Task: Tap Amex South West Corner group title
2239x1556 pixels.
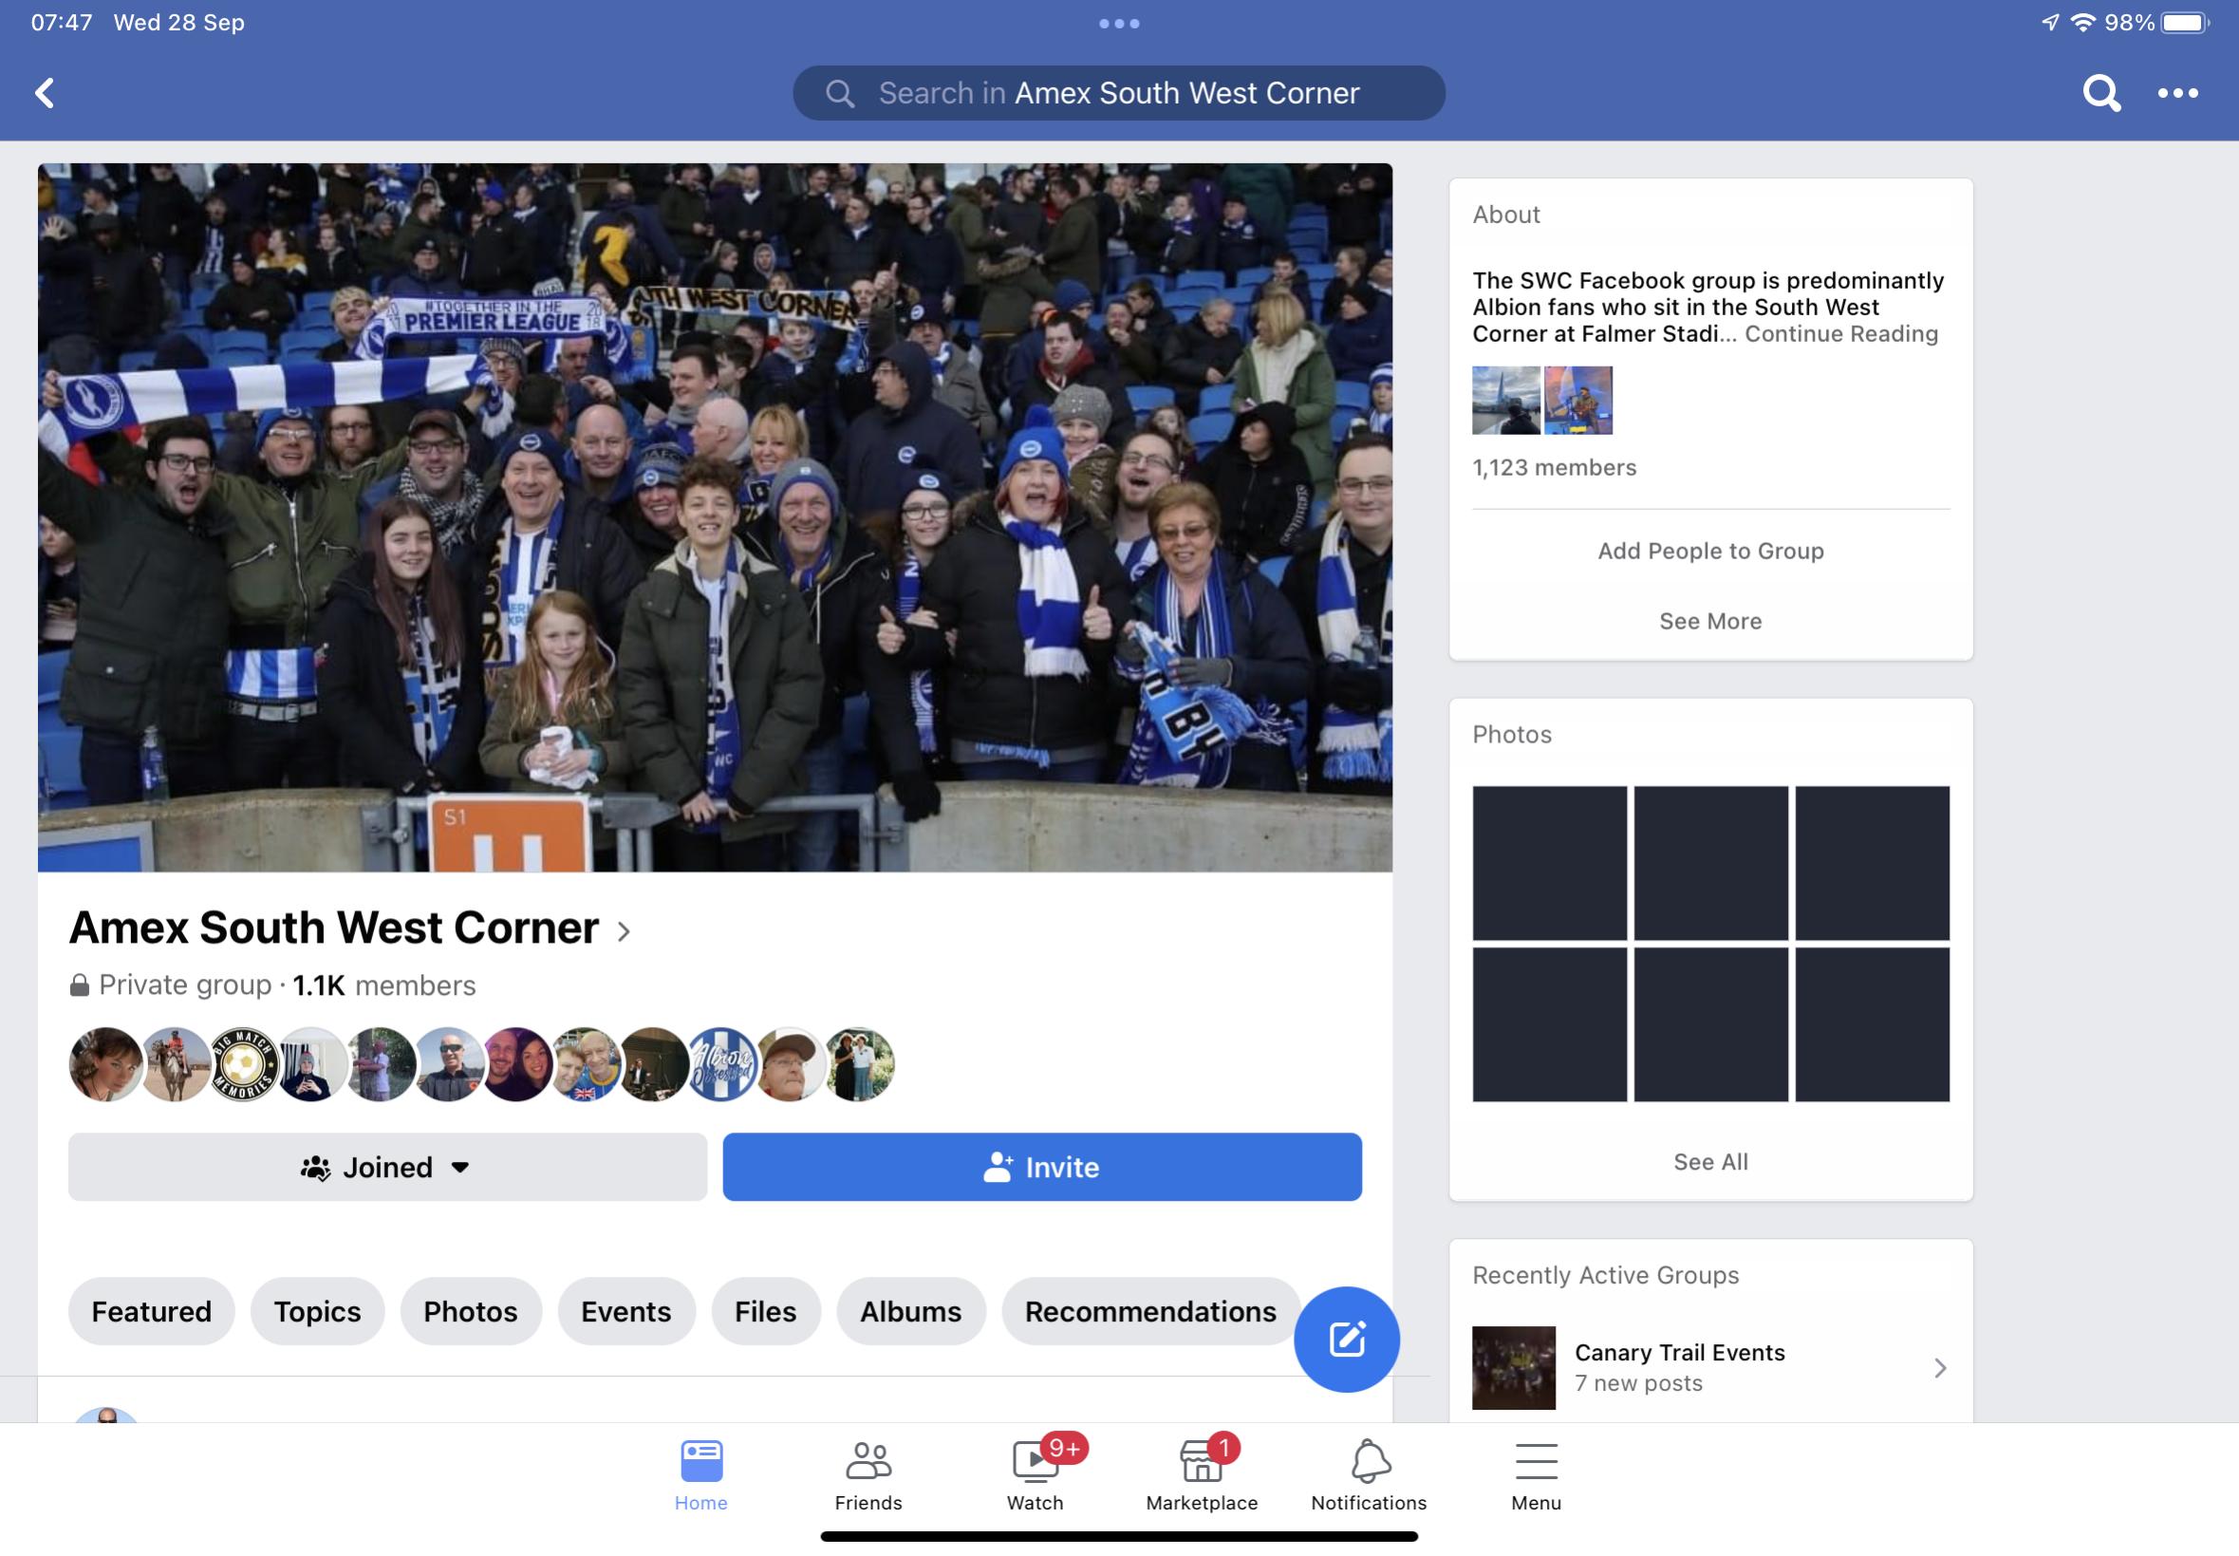Action: pyautogui.click(x=334, y=928)
